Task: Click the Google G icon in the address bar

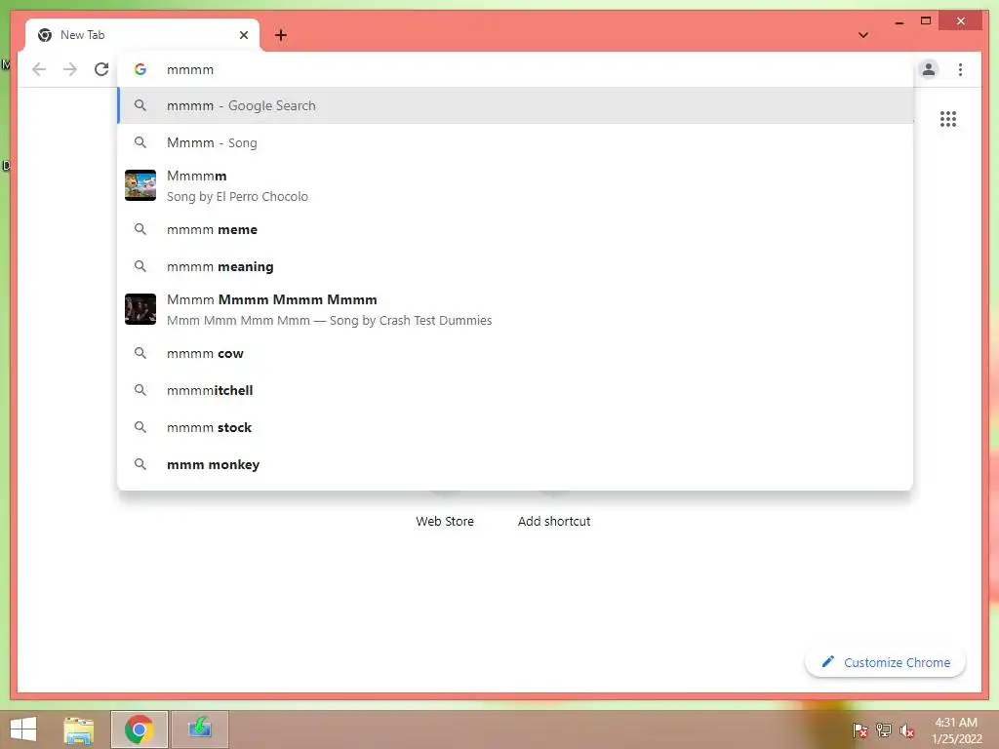Action: [x=140, y=69]
